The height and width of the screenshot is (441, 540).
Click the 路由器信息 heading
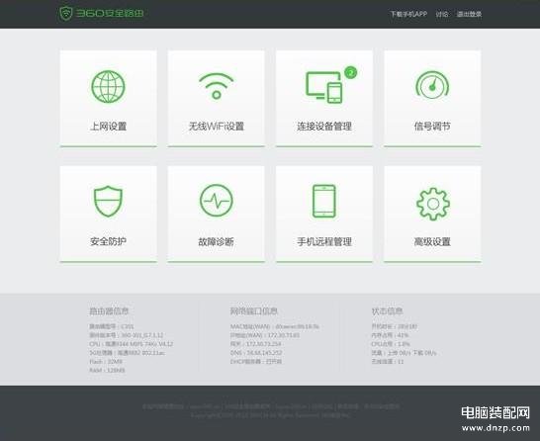point(109,311)
